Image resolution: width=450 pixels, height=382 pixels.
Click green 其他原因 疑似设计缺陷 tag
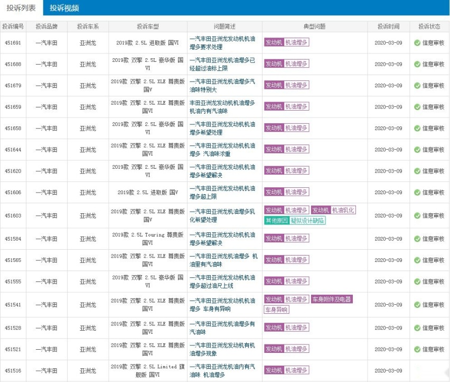click(295, 221)
